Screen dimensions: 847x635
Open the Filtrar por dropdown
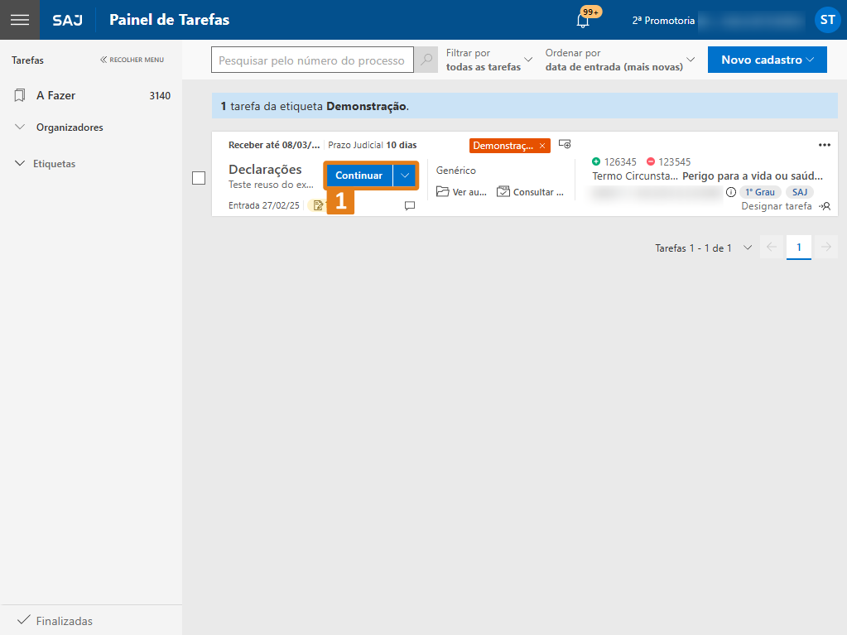[488, 60]
